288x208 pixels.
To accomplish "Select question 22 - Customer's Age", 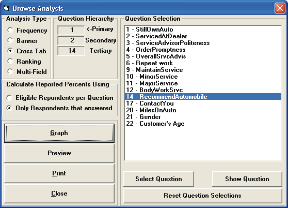I will (203, 124).
